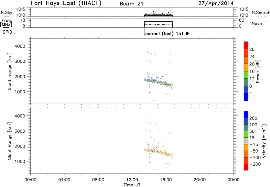The width and height of the screenshot is (270, 187).
Task: Click the '04:00' time axis tick label
Action: coord(64,180)
